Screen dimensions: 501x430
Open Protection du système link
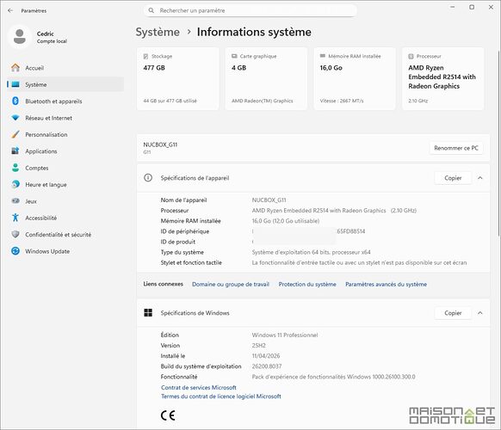307,284
